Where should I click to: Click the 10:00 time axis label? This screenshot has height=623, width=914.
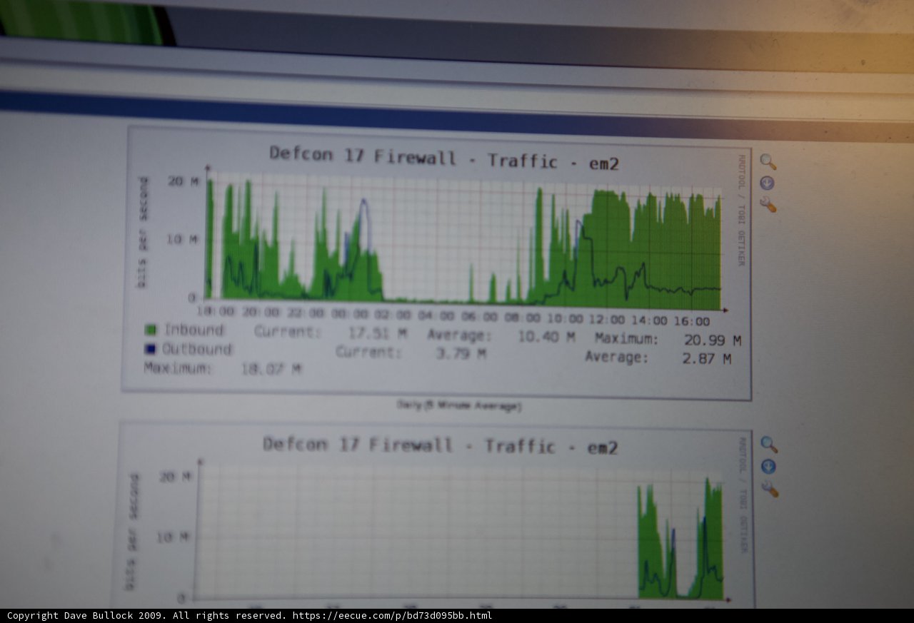click(x=566, y=318)
